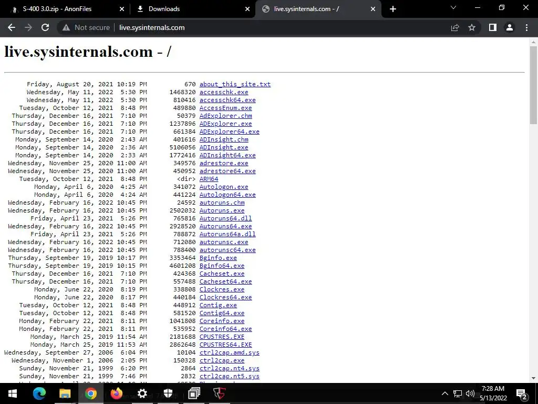View the Not secure site warning

point(86,27)
